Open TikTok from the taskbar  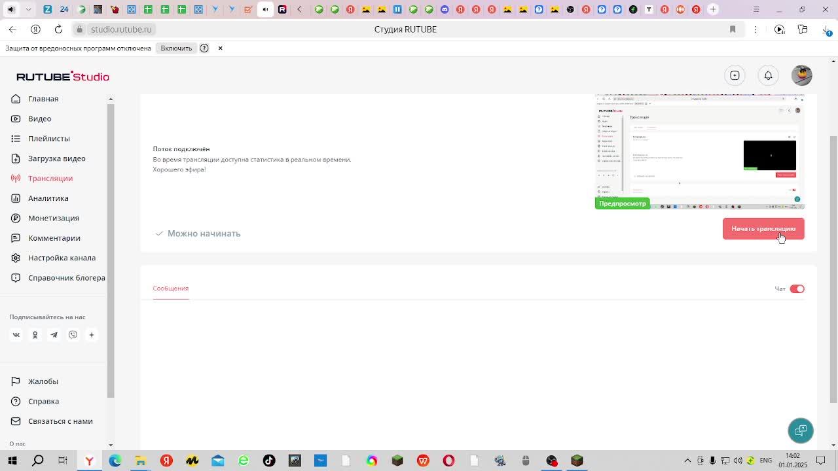pos(269,461)
